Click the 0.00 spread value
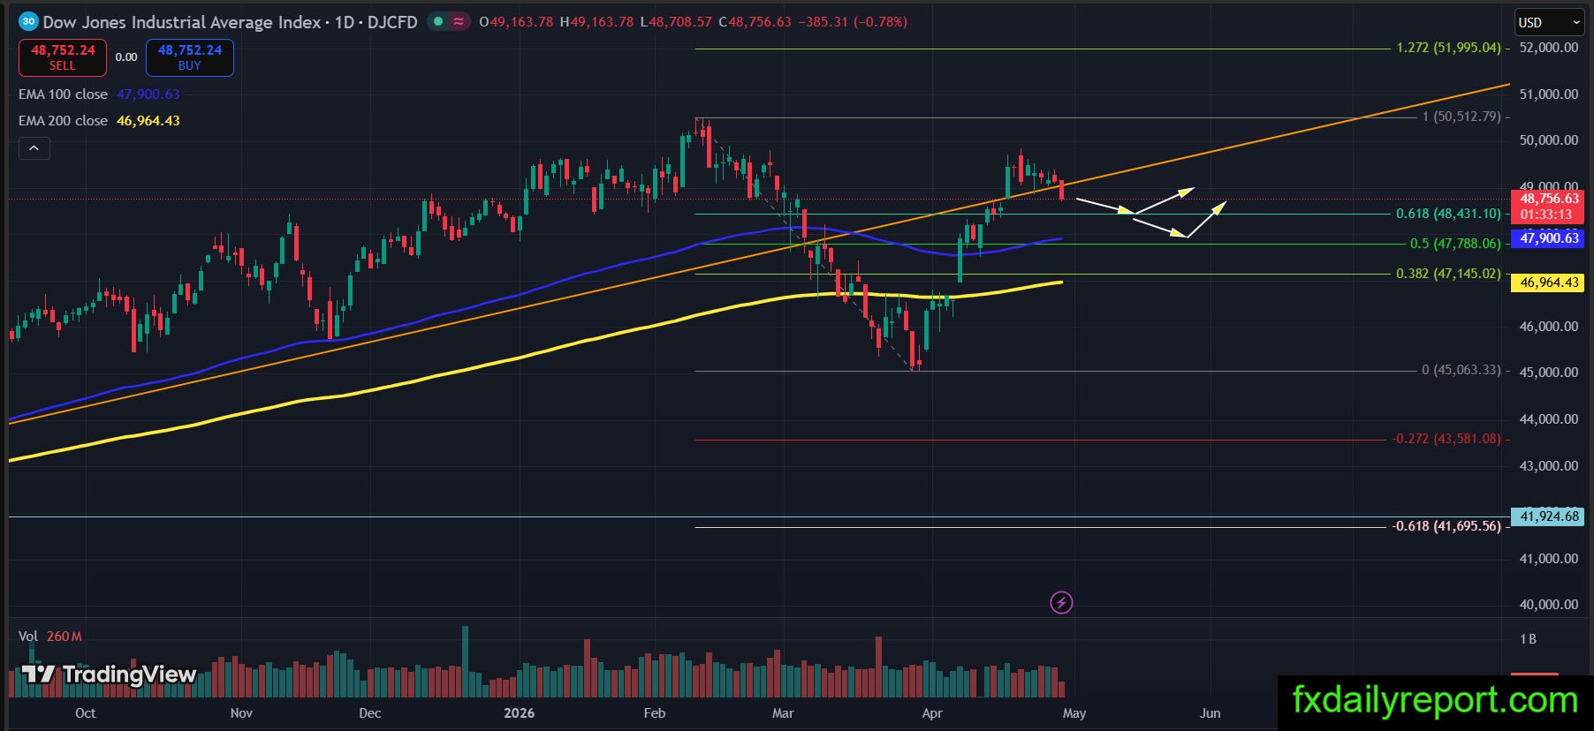The width and height of the screenshot is (1594, 731). (126, 57)
